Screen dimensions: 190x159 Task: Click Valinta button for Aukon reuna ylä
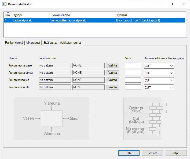point(113,80)
